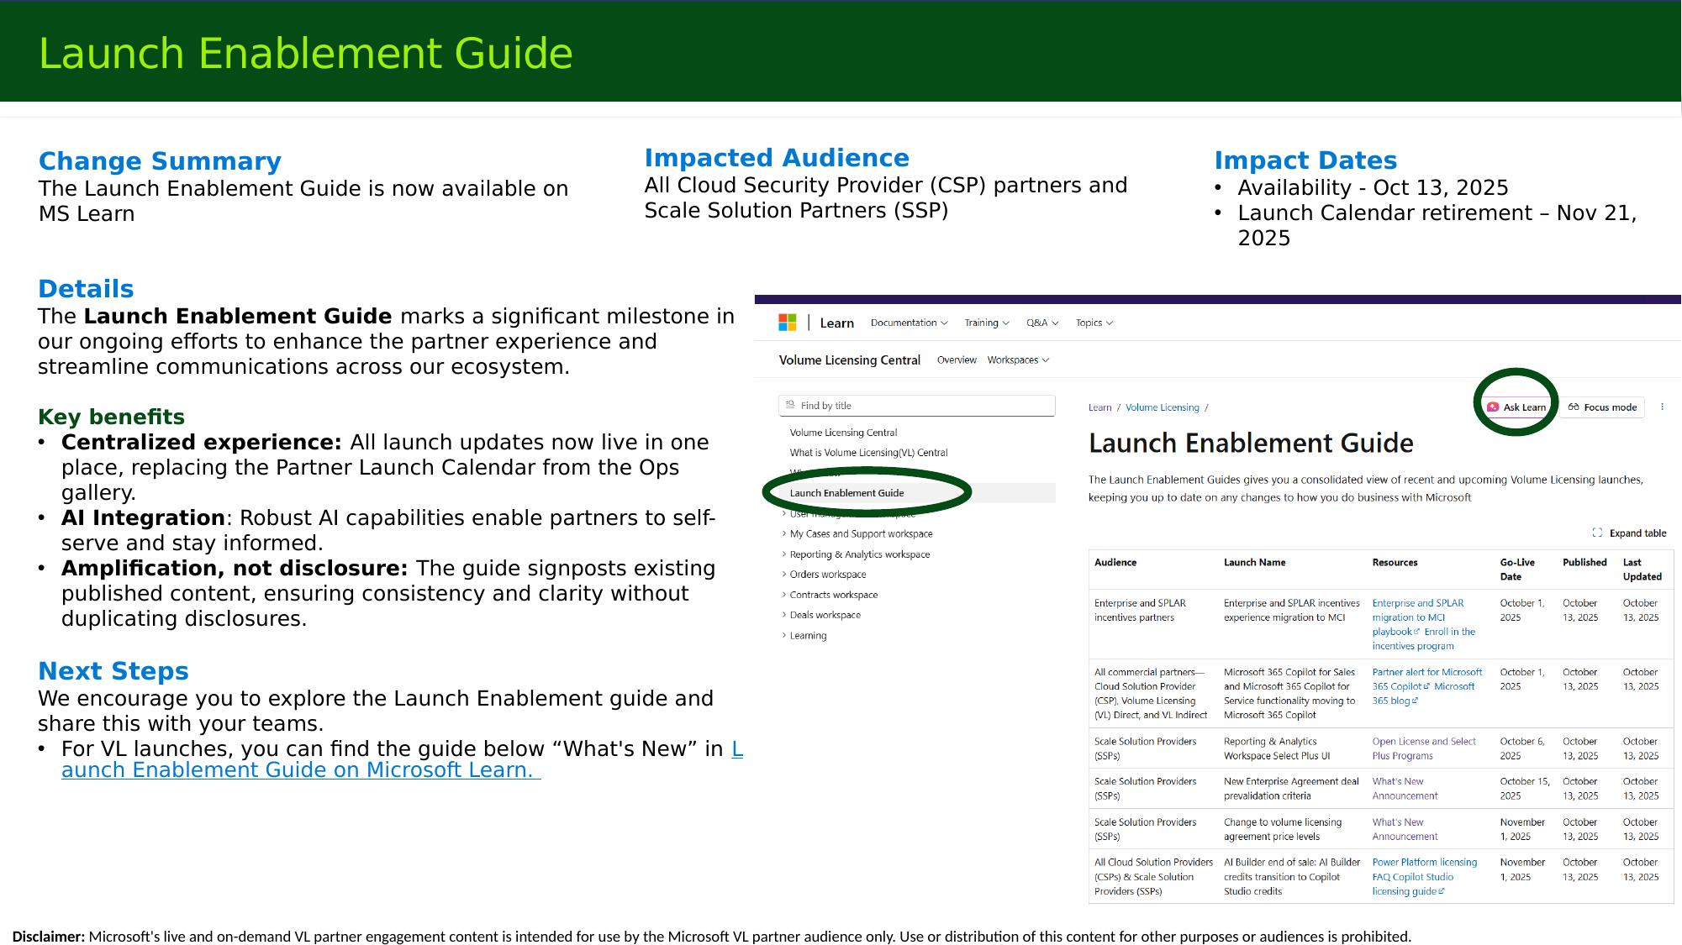
Task: Click the Disclaimer text at slide bottom
Action: pos(711,937)
